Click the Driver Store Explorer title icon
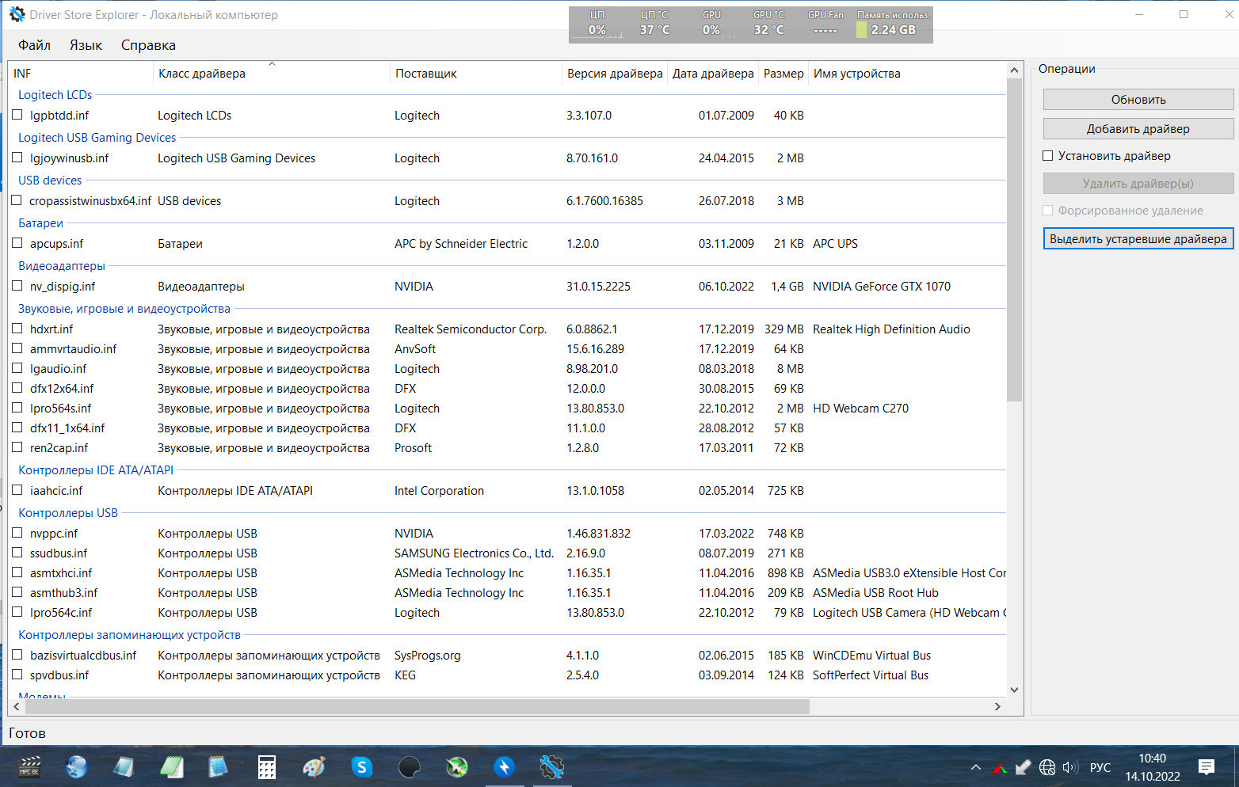The height and width of the screenshot is (787, 1239). [x=17, y=14]
